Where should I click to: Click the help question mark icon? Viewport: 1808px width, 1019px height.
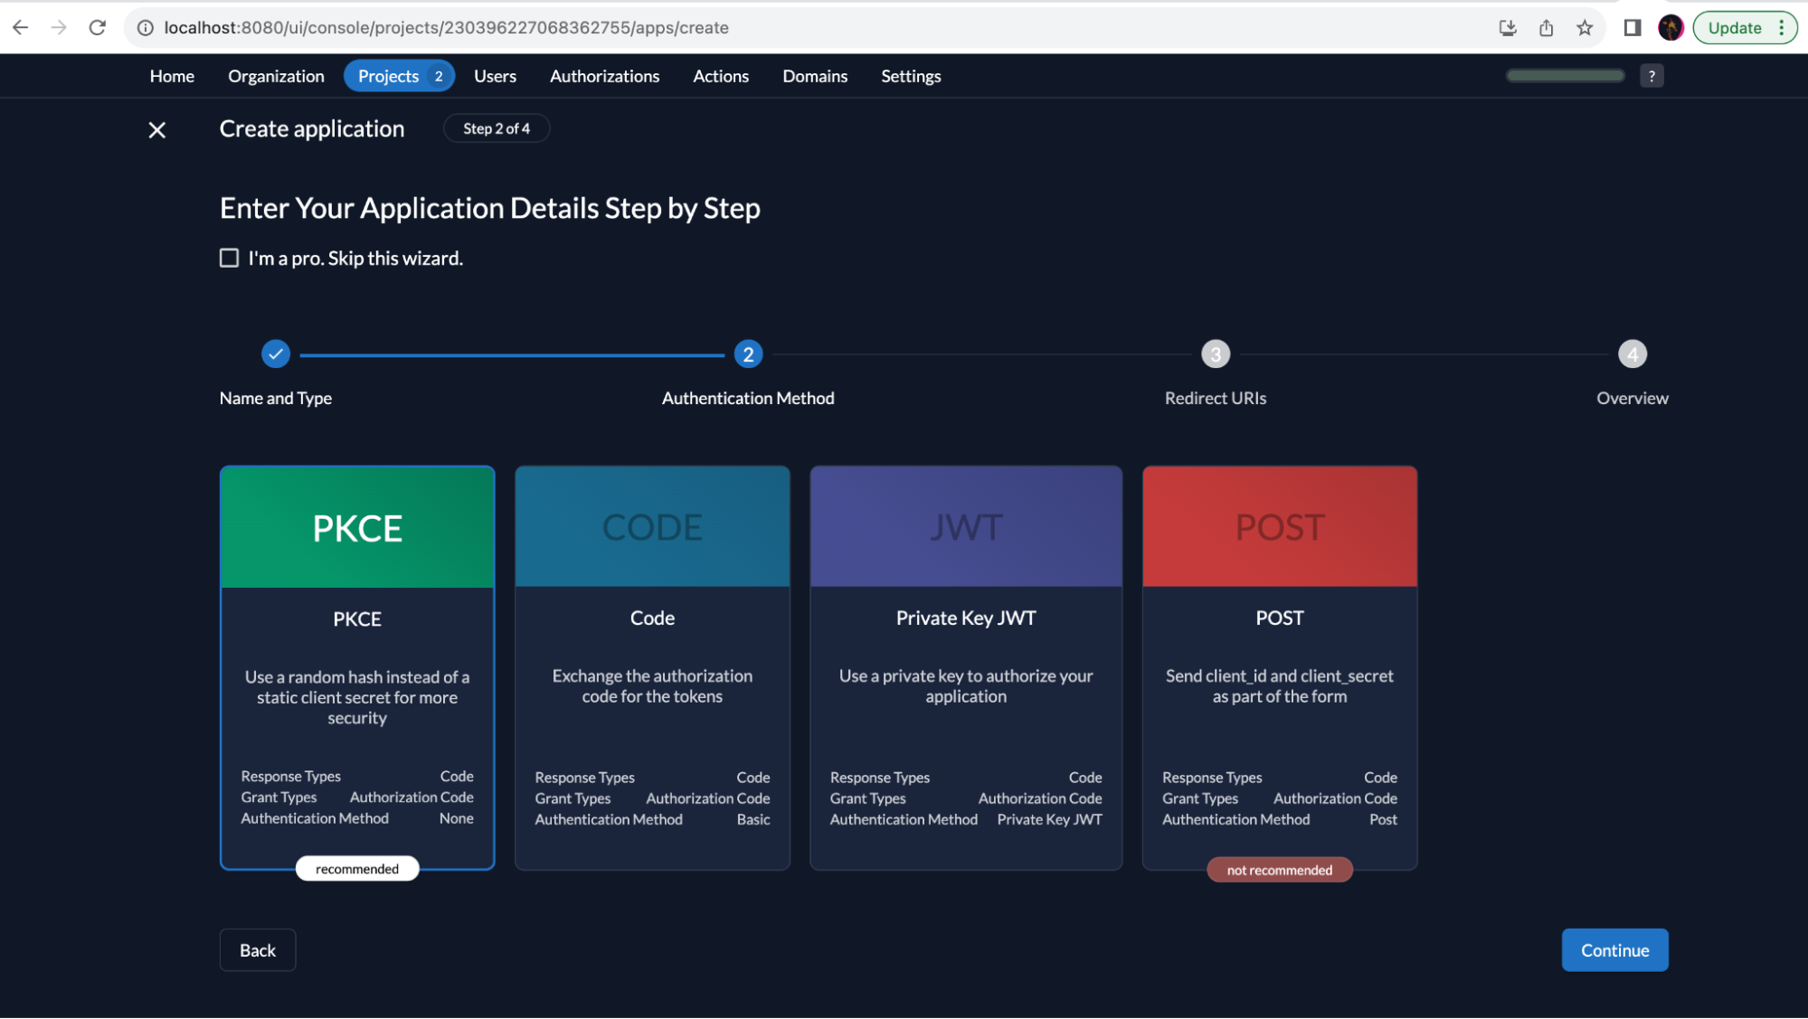1652,76
